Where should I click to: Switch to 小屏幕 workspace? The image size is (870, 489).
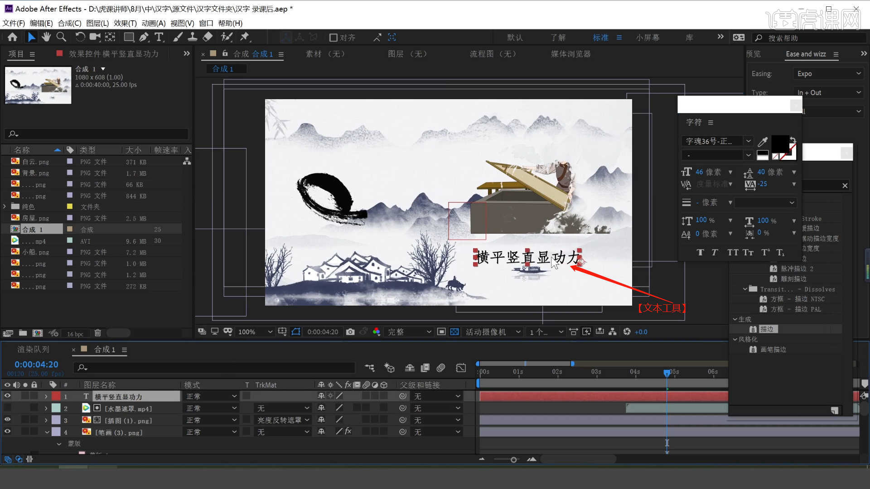click(648, 38)
